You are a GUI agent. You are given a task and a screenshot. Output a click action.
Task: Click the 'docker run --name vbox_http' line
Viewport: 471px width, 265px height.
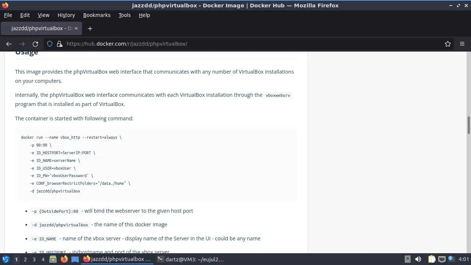[x=71, y=137]
